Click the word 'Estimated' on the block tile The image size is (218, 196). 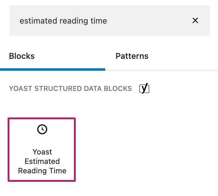point(42,161)
